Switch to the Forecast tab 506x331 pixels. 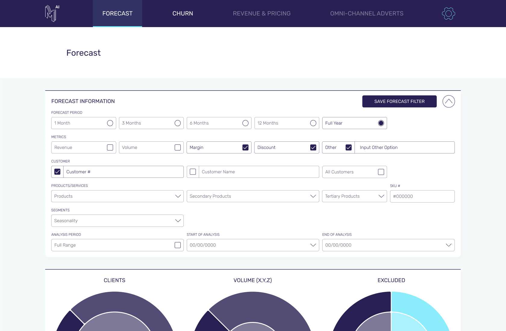(117, 14)
